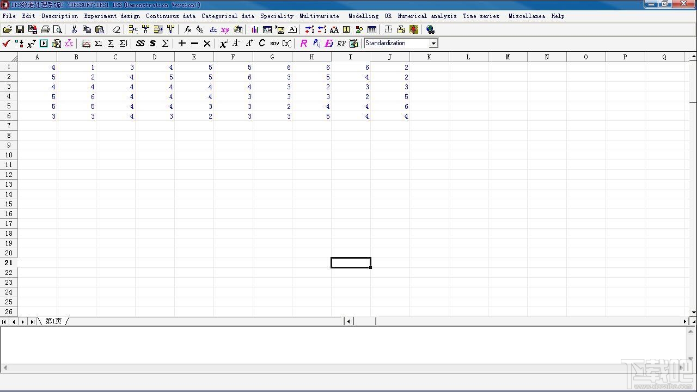The image size is (697, 392).
Task: Open the Numerical analysis menu
Action: 427,16
